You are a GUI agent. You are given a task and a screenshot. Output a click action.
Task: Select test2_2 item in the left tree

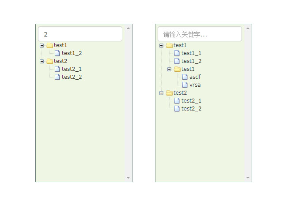[72, 77]
